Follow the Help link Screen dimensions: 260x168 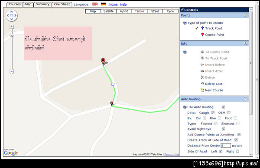(123, 4)
